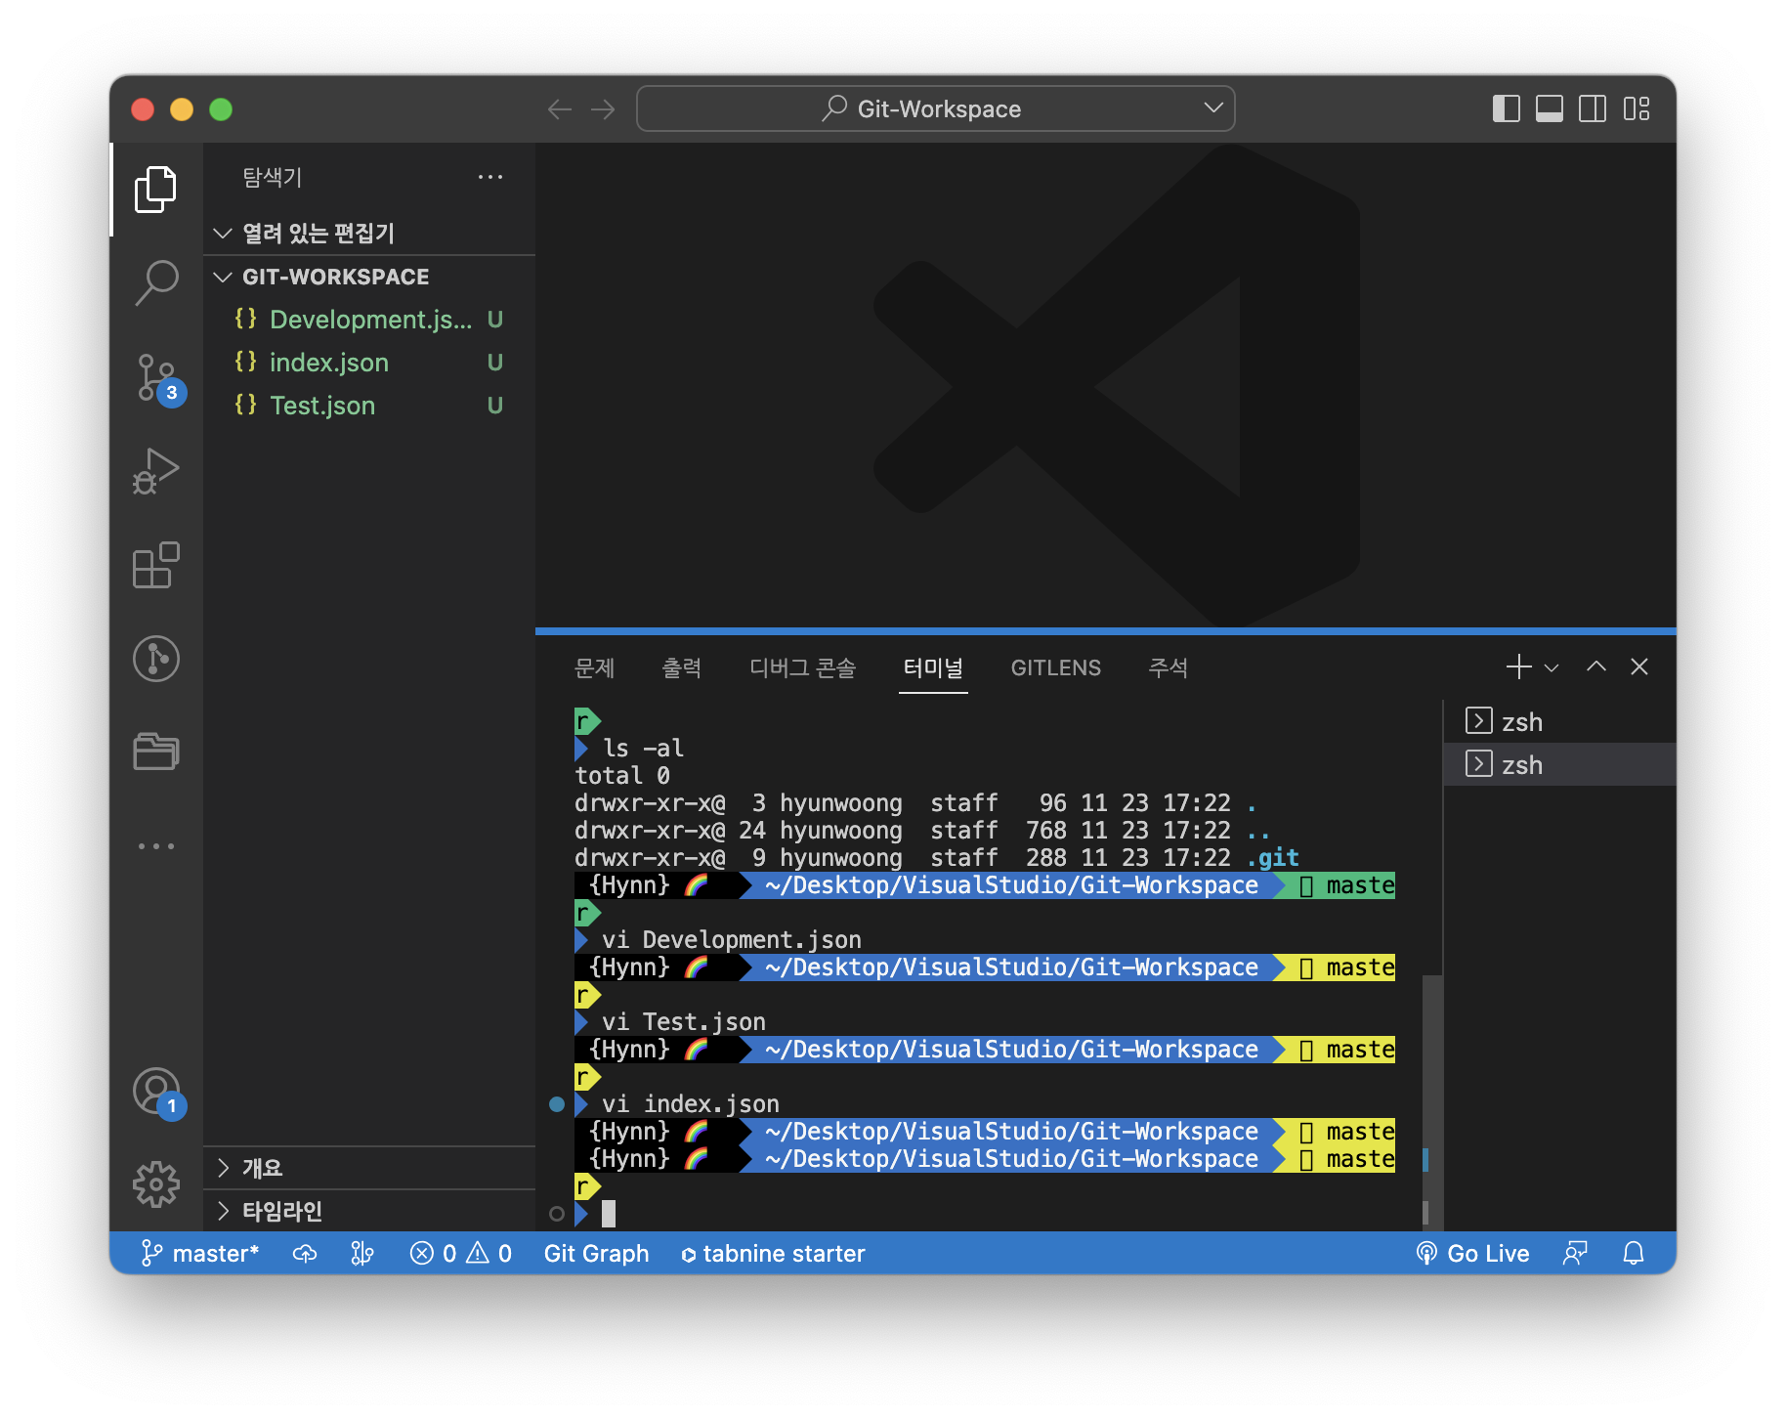Open the Development.json file
This screenshot has height=1419, width=1786.
click(x=369, y=320)
